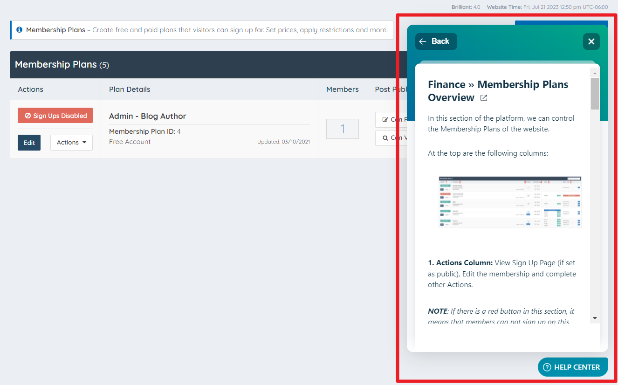Image resolution: width=618 pixels, height=385 pixels.
Task: Click the Admin - Blog Author plan name
Action: (148, 116)
